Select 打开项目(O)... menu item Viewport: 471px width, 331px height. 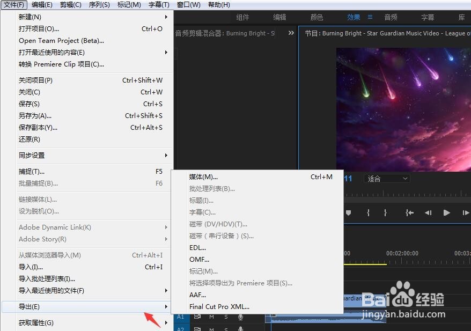87,29
